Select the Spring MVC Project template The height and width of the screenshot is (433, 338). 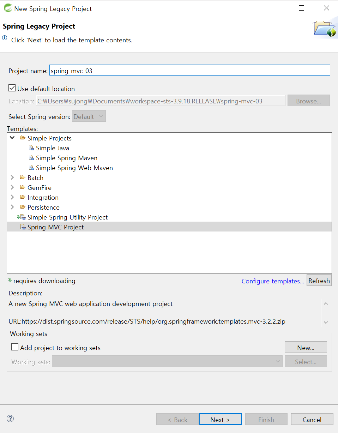pyautogui.click(x=169, y=227)
